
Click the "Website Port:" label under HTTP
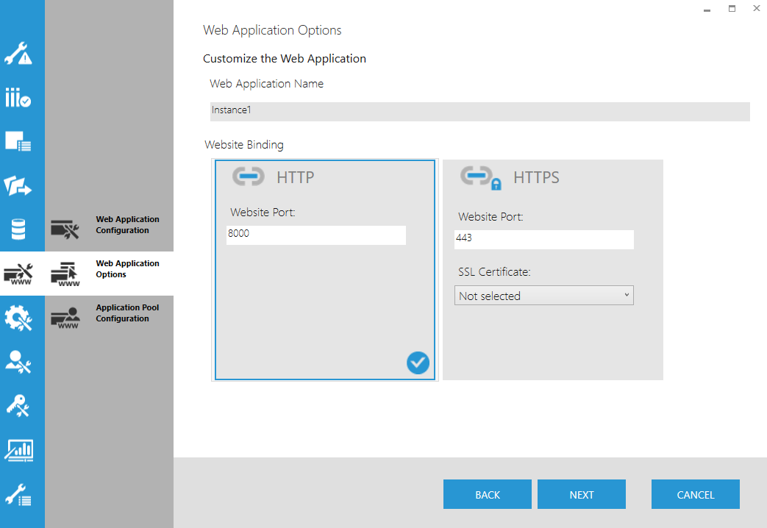[x=263, y=213]
